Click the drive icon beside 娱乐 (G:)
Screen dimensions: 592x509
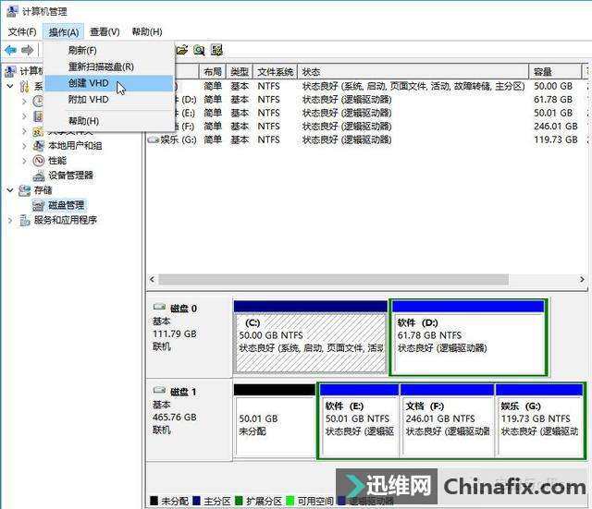click(153, 139)
